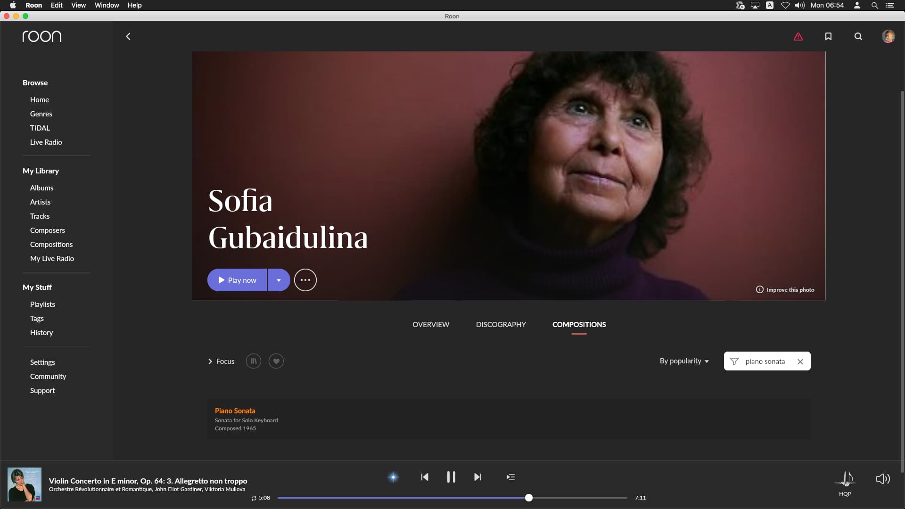The width and height of the screenshot is (905, 509).
Task: Open the volume speaker control
Action: pos(882,479)
